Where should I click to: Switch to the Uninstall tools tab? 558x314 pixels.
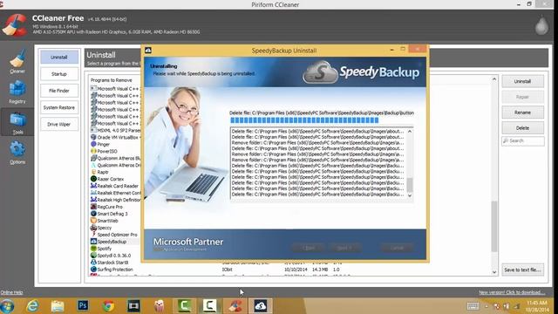pyautogui.click(x=59, y=57)
